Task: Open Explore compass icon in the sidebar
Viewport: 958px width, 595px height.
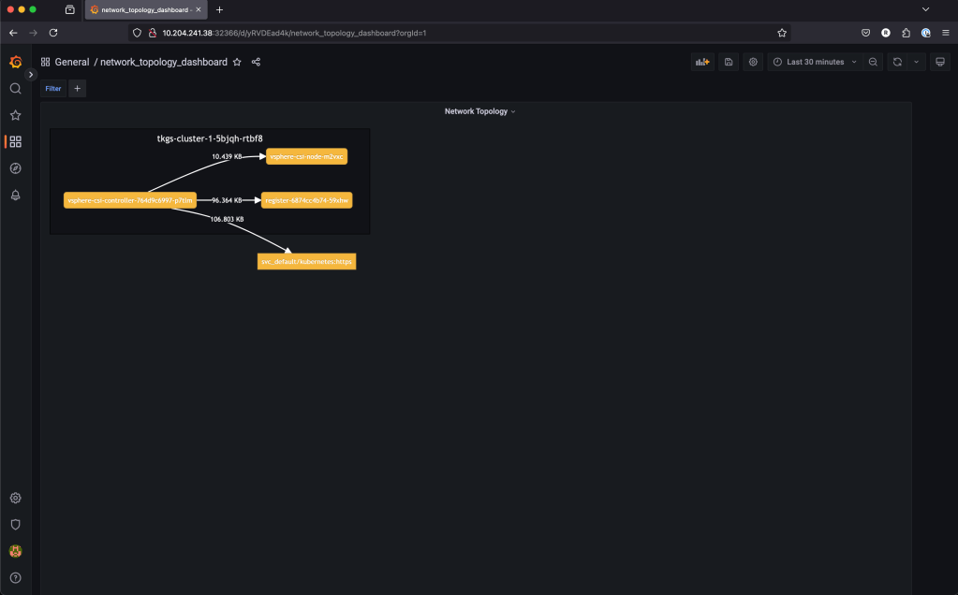Action: point(15,168)
